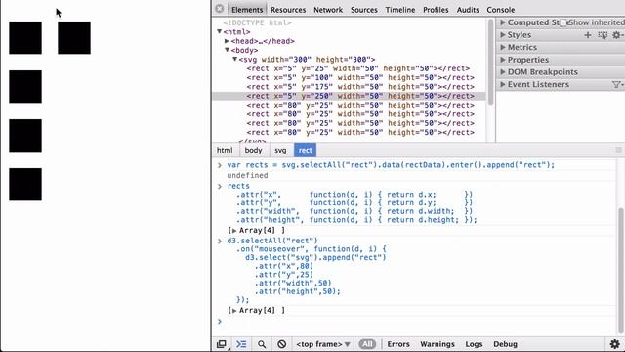Click the new style rule plus icon
625x352 pixels.
(x=588, y=35)
